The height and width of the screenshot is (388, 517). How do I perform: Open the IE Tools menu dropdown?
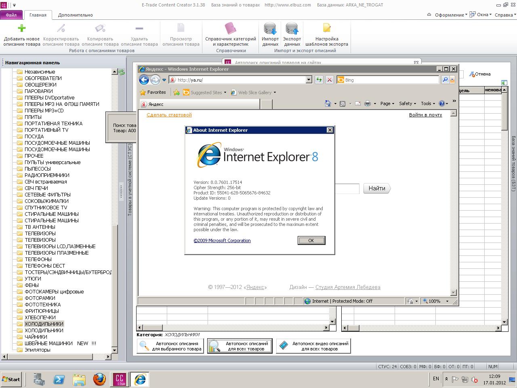(x=428, y=103)
